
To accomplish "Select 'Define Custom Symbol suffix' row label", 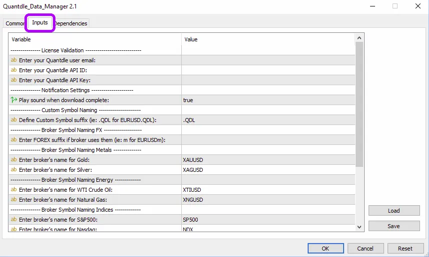I will (87, 120).
